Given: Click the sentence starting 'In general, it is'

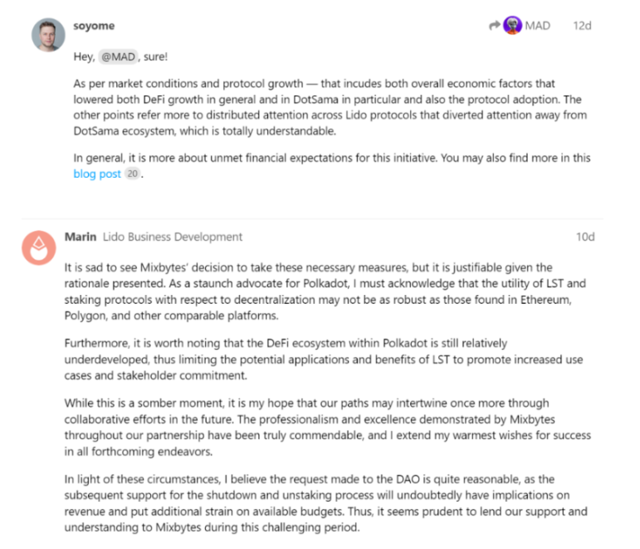Looking at the screenshot, I should coord(332,165).
